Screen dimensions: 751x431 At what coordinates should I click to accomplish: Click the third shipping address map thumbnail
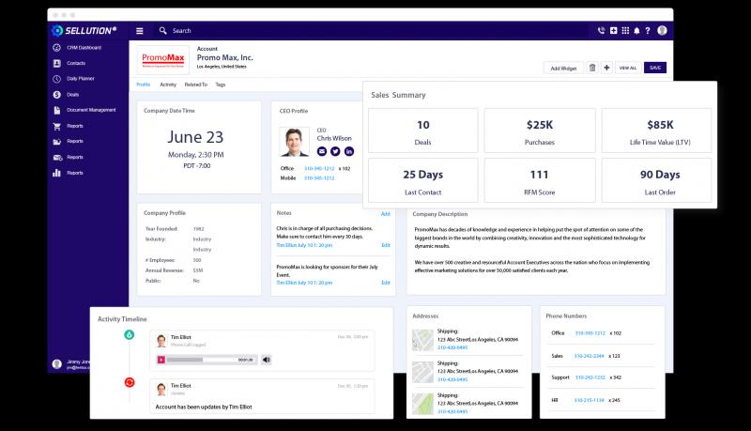(422, 404)
